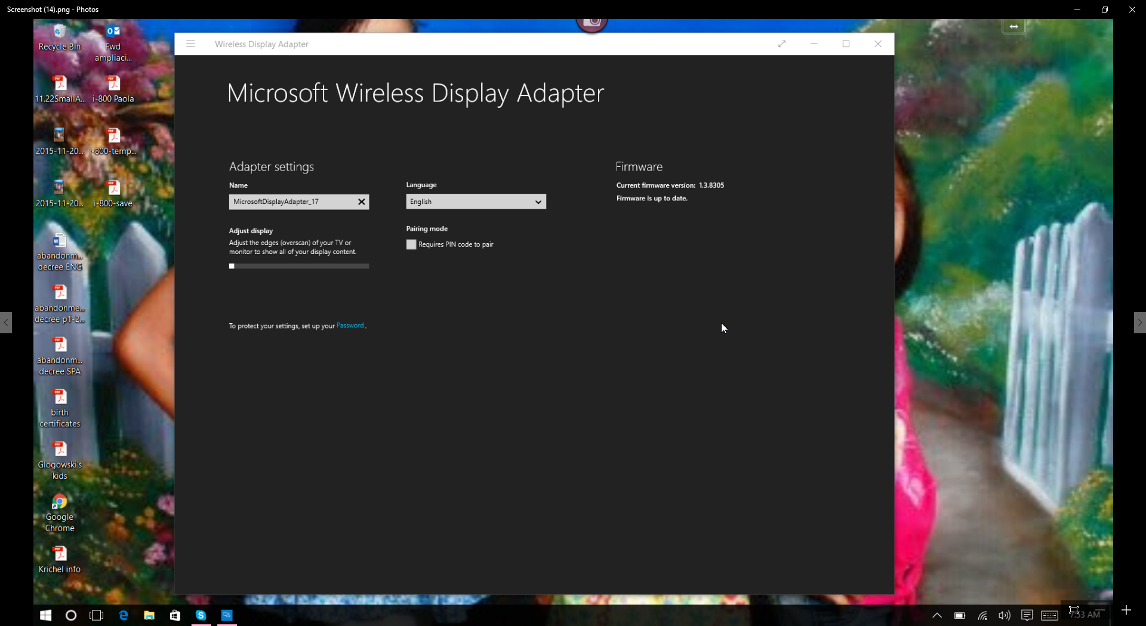Select the i-800-temp... PDF icon
This screenshot has height=626, width=1146.
113,142
